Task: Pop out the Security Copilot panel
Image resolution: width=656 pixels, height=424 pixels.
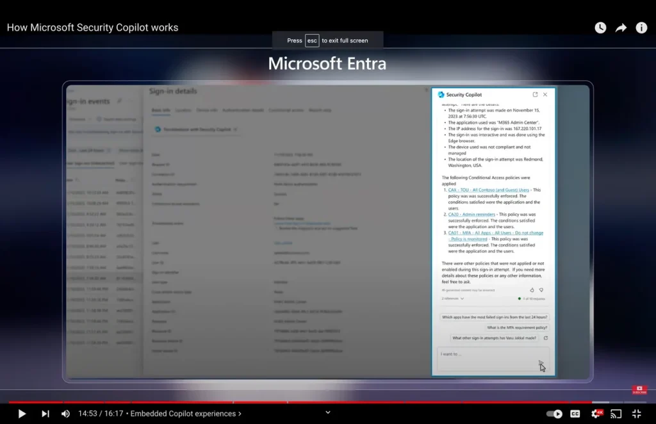Action: pos(535,95)
